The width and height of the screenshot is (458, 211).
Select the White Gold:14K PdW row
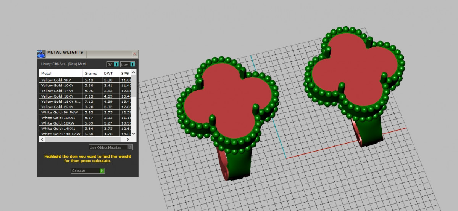[x=61, y=134]
